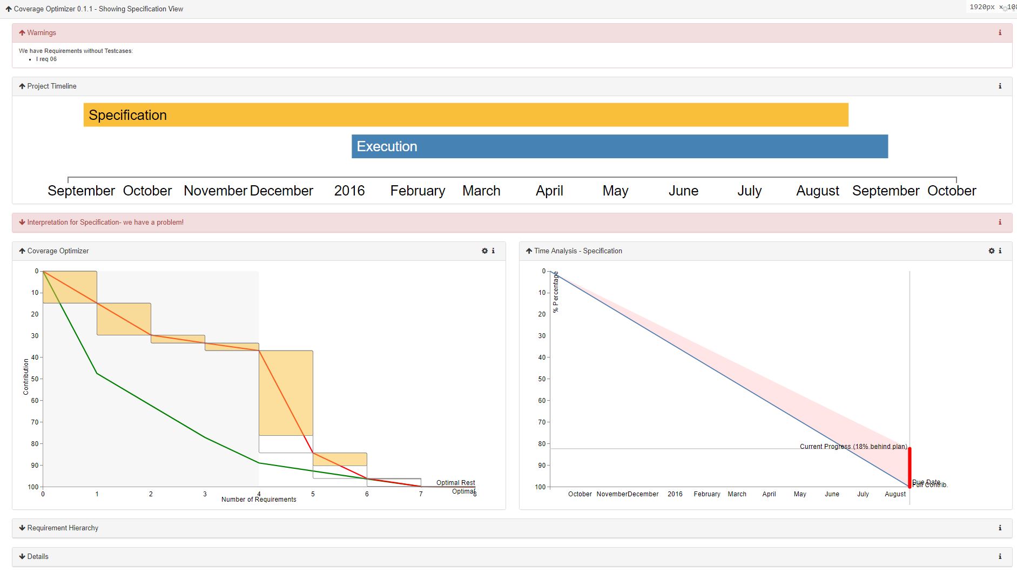Open info icon in Time Analysis panel
This screenshot has height=573, width=1017.
[x=1000, y=251]
